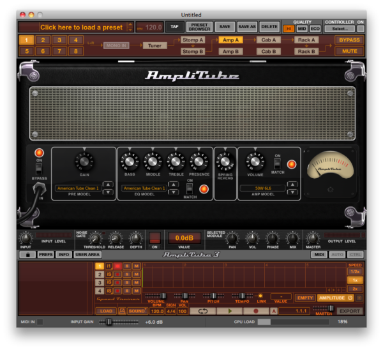
Task: Click the TAP tempo button
Action: [174, 27]
